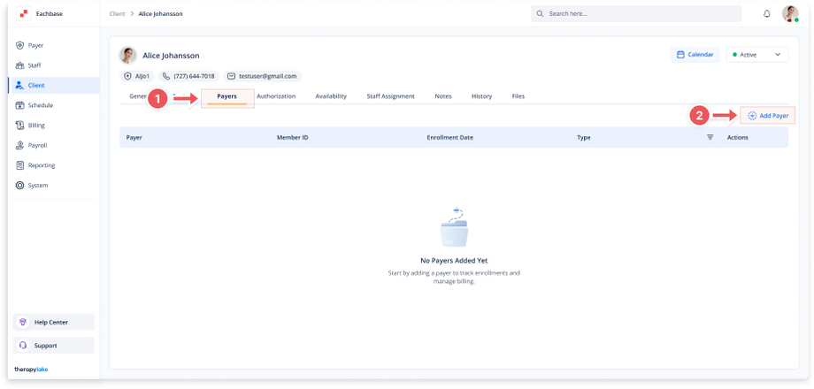Click the Alice Johansson breadcrumb text

(160, 14)
